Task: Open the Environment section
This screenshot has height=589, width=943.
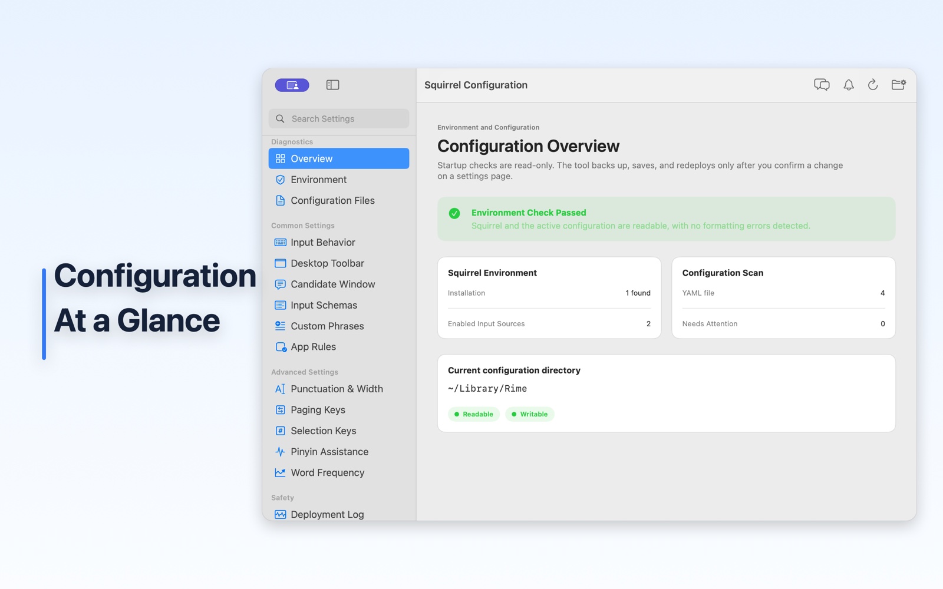Action: pos(339,180)
